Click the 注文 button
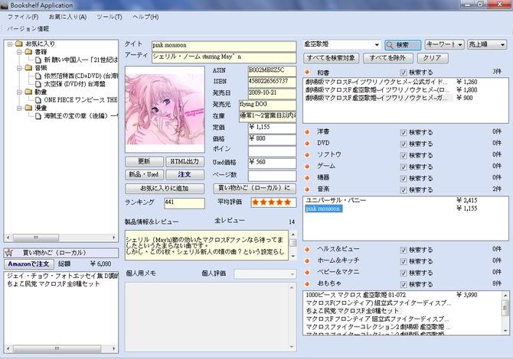 click(185, 175)
